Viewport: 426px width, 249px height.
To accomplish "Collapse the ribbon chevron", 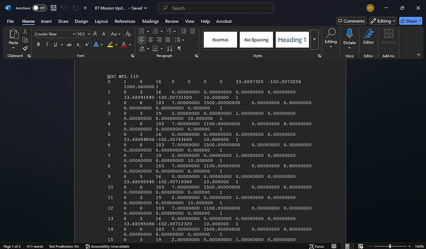I will (x=419, y=54).
